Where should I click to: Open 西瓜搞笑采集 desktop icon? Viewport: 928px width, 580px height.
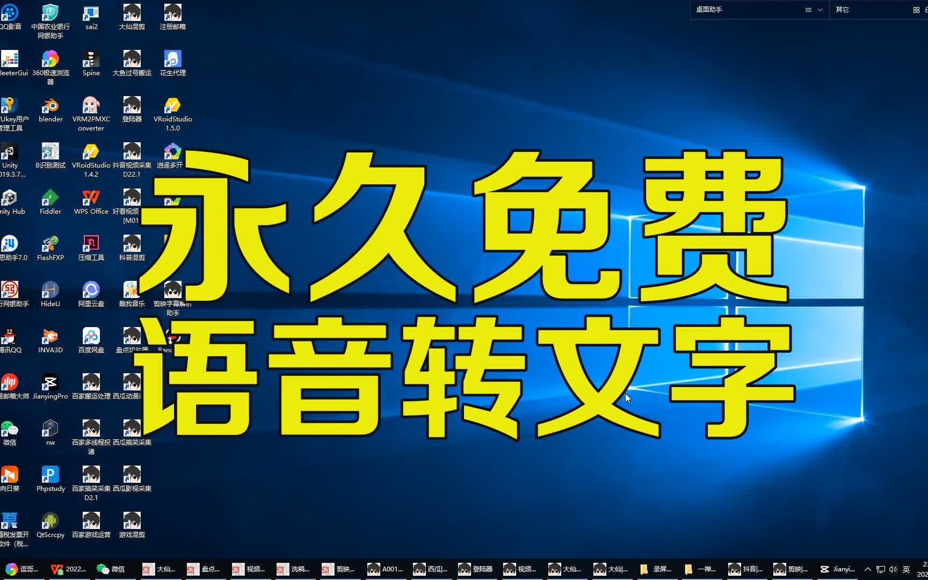pos(132,433)
